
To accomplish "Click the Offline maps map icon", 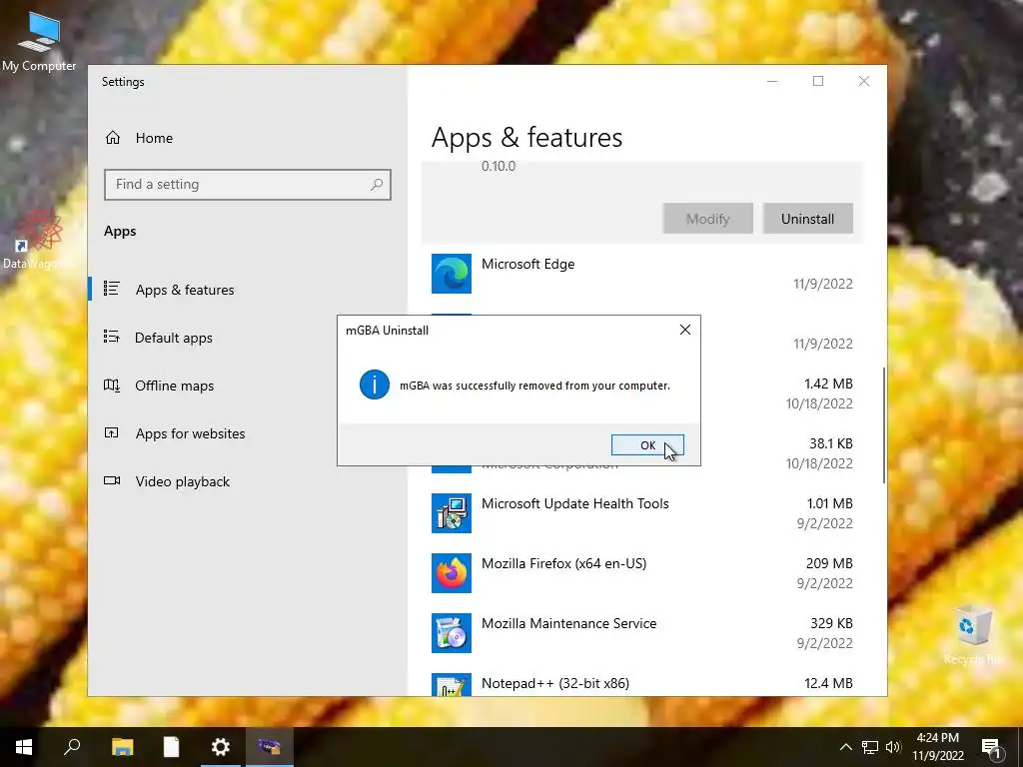I will 112,384.
